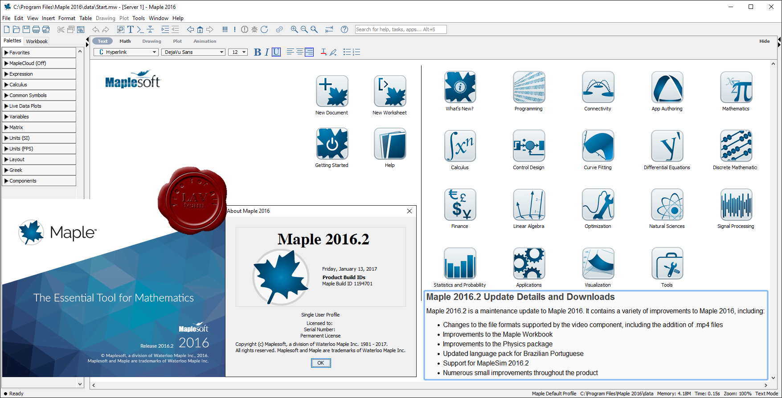
Task: Toggle italic formatting
Action: [267, 52]
